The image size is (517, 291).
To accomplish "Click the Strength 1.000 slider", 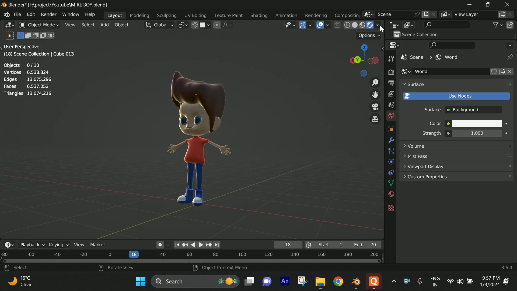I will pos(477,133).
